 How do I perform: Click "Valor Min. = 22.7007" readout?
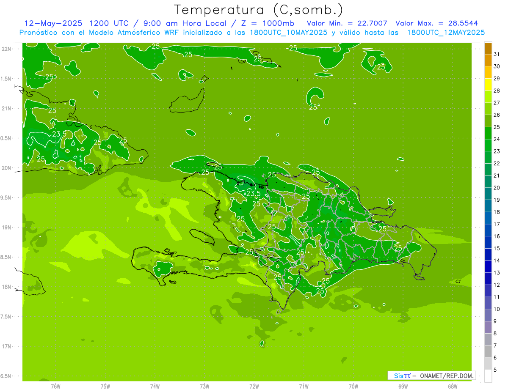coord(347,23)
